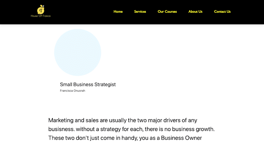
Task: Open the Home menu item
Action: click(x=118, y=12)
